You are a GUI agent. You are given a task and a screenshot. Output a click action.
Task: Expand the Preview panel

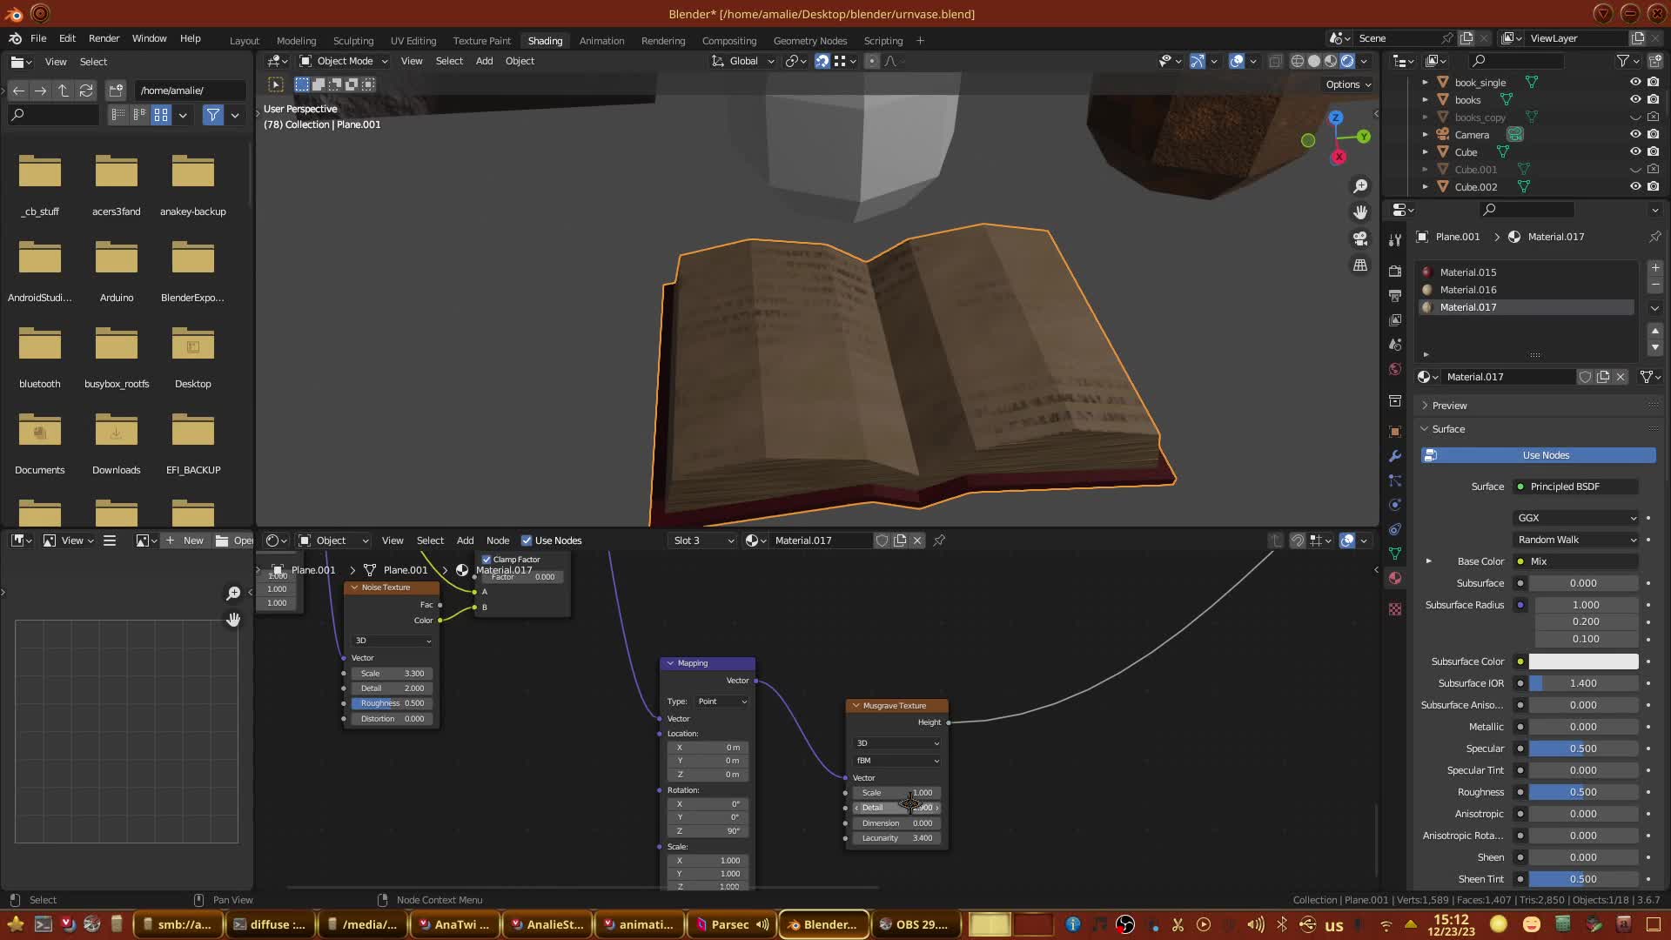click(x=1449, y=406)
